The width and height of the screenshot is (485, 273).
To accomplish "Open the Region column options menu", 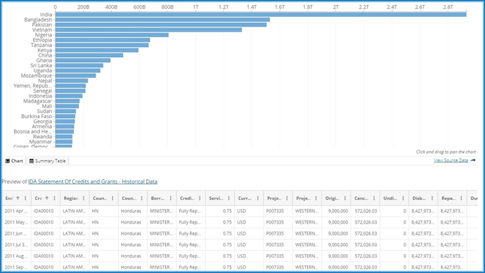I will point(83,198).
